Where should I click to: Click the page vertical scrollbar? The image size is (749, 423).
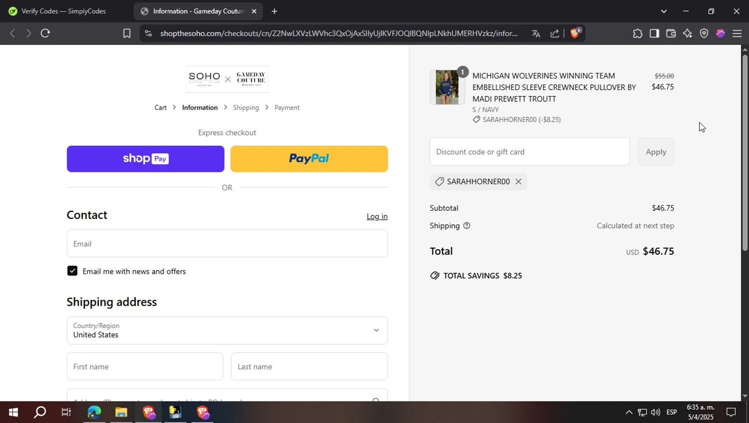[745, 152]
